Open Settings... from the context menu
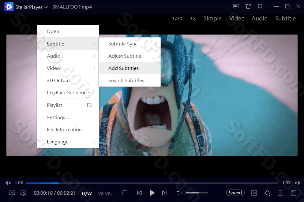Viewport: 304px width, 202px height. pyautogui.click(x=68, y=117)
